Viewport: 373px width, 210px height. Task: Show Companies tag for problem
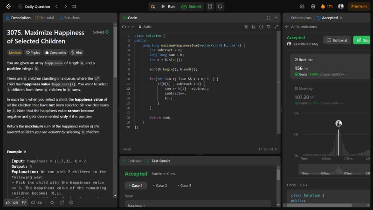pos(55,53)
